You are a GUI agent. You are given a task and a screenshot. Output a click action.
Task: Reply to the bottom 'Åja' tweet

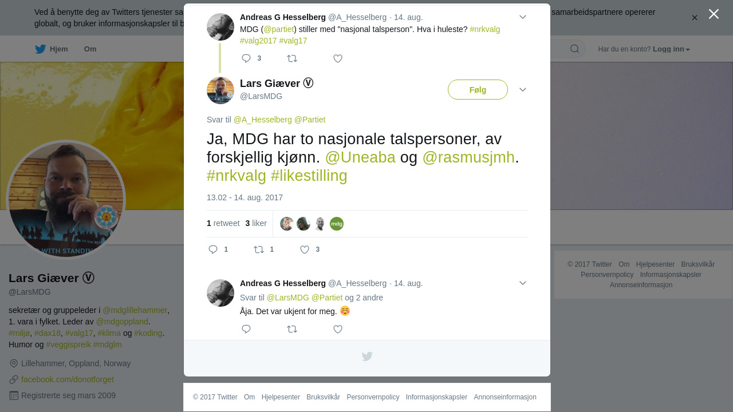246,329
